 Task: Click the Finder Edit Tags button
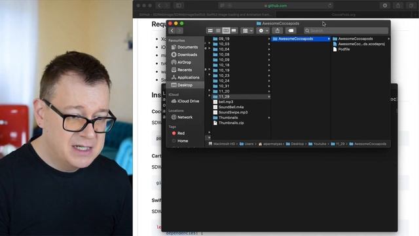pos(291,31)
